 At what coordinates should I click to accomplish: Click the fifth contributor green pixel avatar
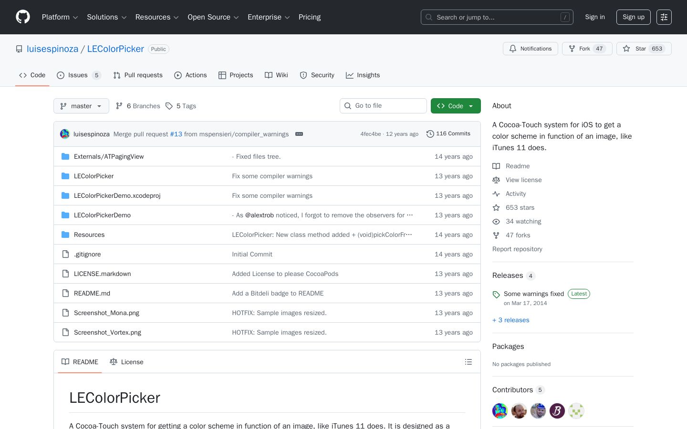point(576,411)
